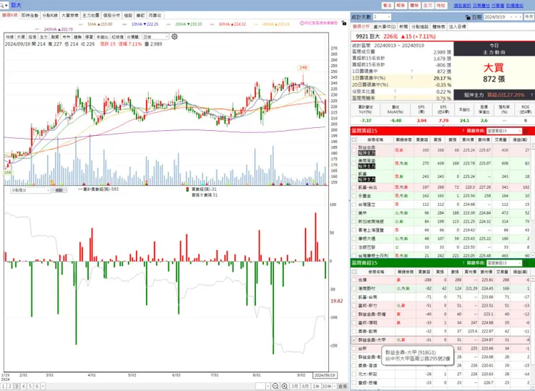
Task: Click the zoom-in magnifier icon
Action: (284, 386)
